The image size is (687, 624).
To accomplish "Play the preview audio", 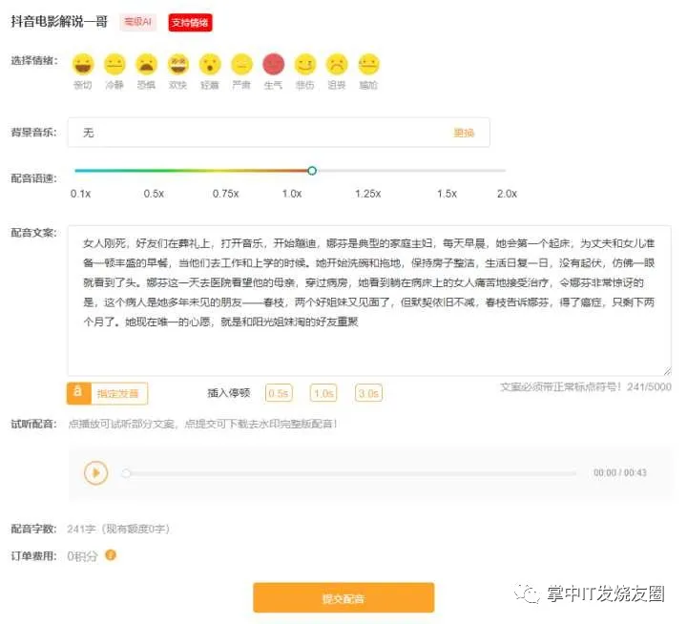I will (x=95, y=472).
